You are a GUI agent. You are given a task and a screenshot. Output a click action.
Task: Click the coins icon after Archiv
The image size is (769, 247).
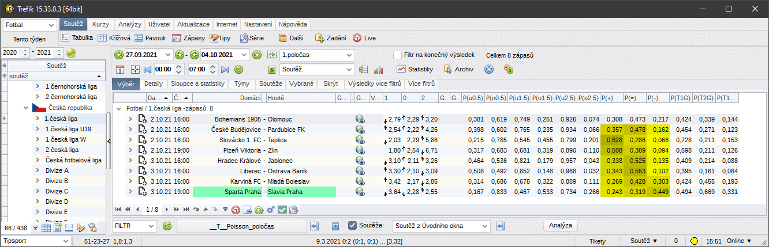[509, 69]
